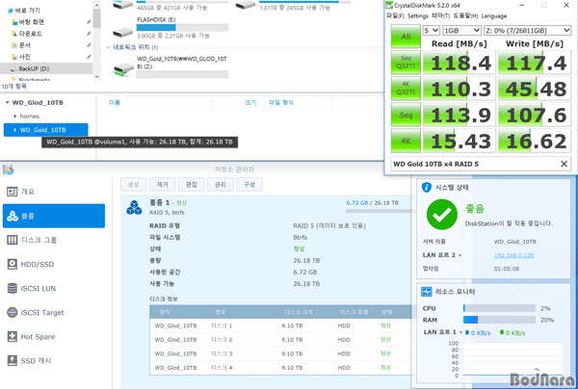The width and height of the screenshot is (578, 389).
Task: Sort file list by Size column header
Action: pyautogui.click(x=250, y=102)
